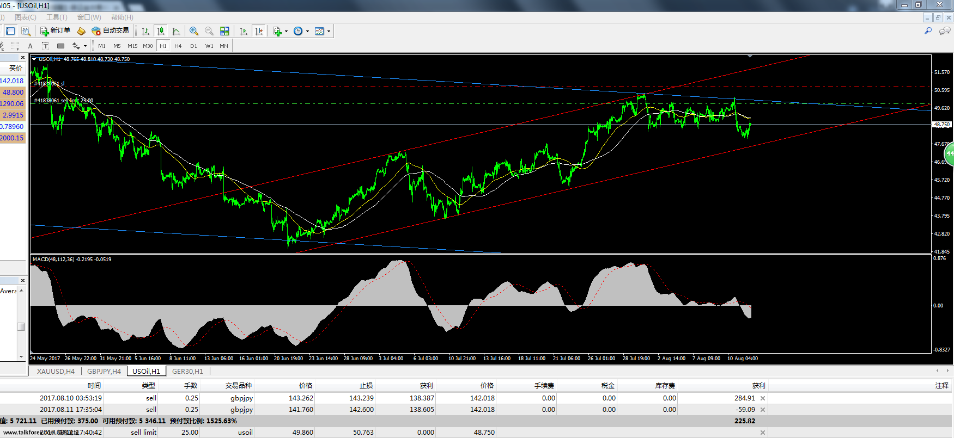Select the D1 timeframe
This screenshot has height=438, width=954.
[x=193, y=46]
